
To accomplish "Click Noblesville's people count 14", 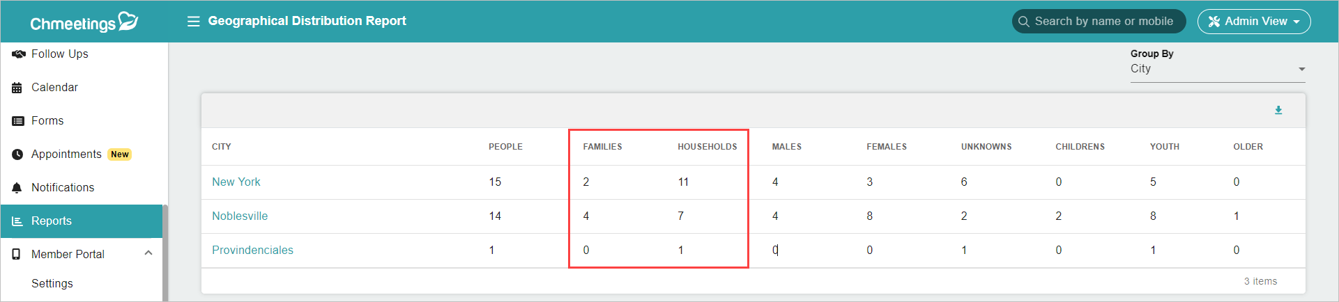I will coord(495,216).
